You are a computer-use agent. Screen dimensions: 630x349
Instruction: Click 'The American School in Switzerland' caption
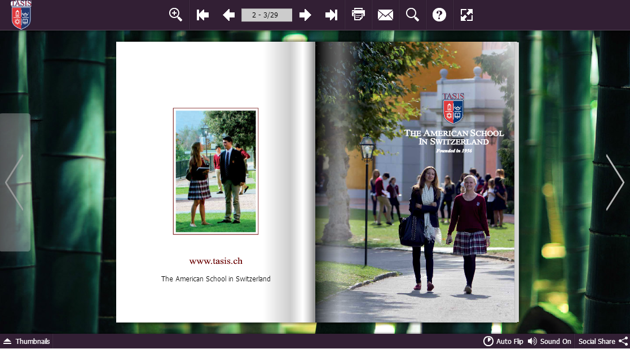point(216,279)
